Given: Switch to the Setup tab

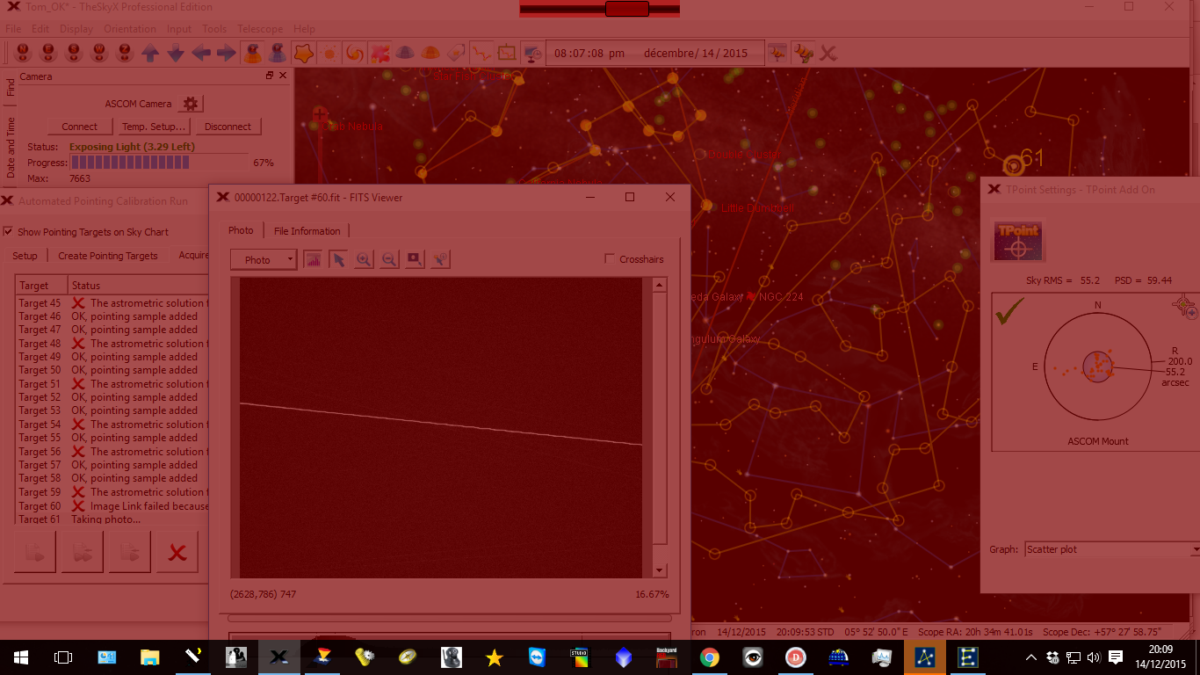Looking at the screenshot, I should click(x=25, y=256).
